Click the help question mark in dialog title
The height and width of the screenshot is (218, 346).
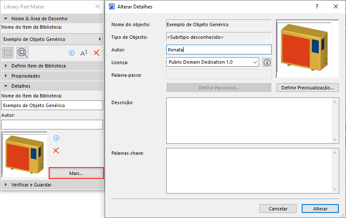[x=317, y=6]
